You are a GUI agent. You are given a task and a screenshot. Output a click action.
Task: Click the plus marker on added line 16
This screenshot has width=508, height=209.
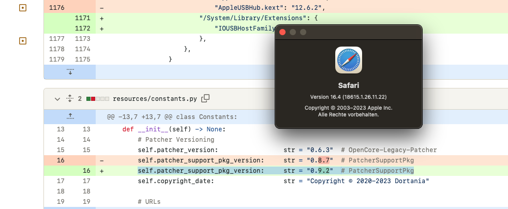coord(102,171)
